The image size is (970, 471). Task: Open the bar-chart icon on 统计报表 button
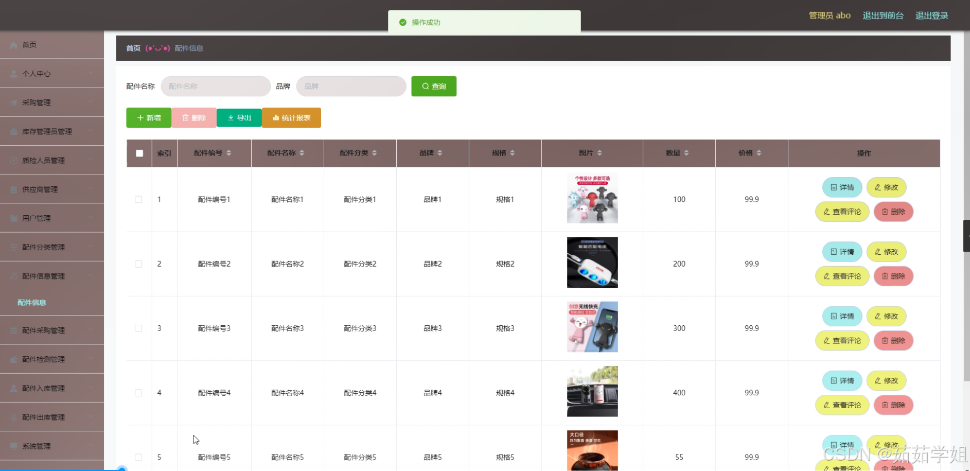click(x=274, y=117)
